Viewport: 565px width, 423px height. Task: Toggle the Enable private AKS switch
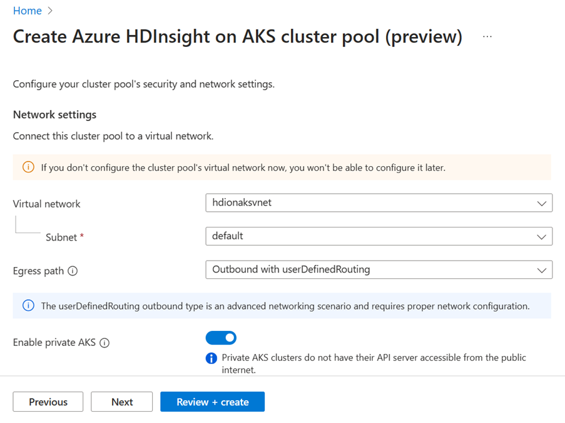pyautogui.click(x=221, y=338)
